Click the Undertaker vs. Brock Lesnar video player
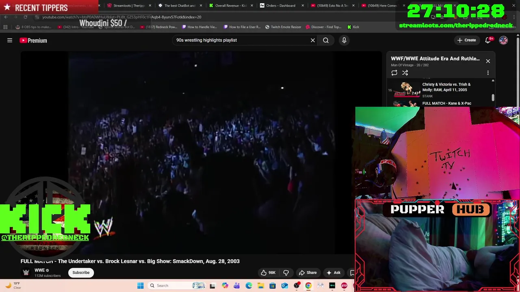 (x=201, y=152)
